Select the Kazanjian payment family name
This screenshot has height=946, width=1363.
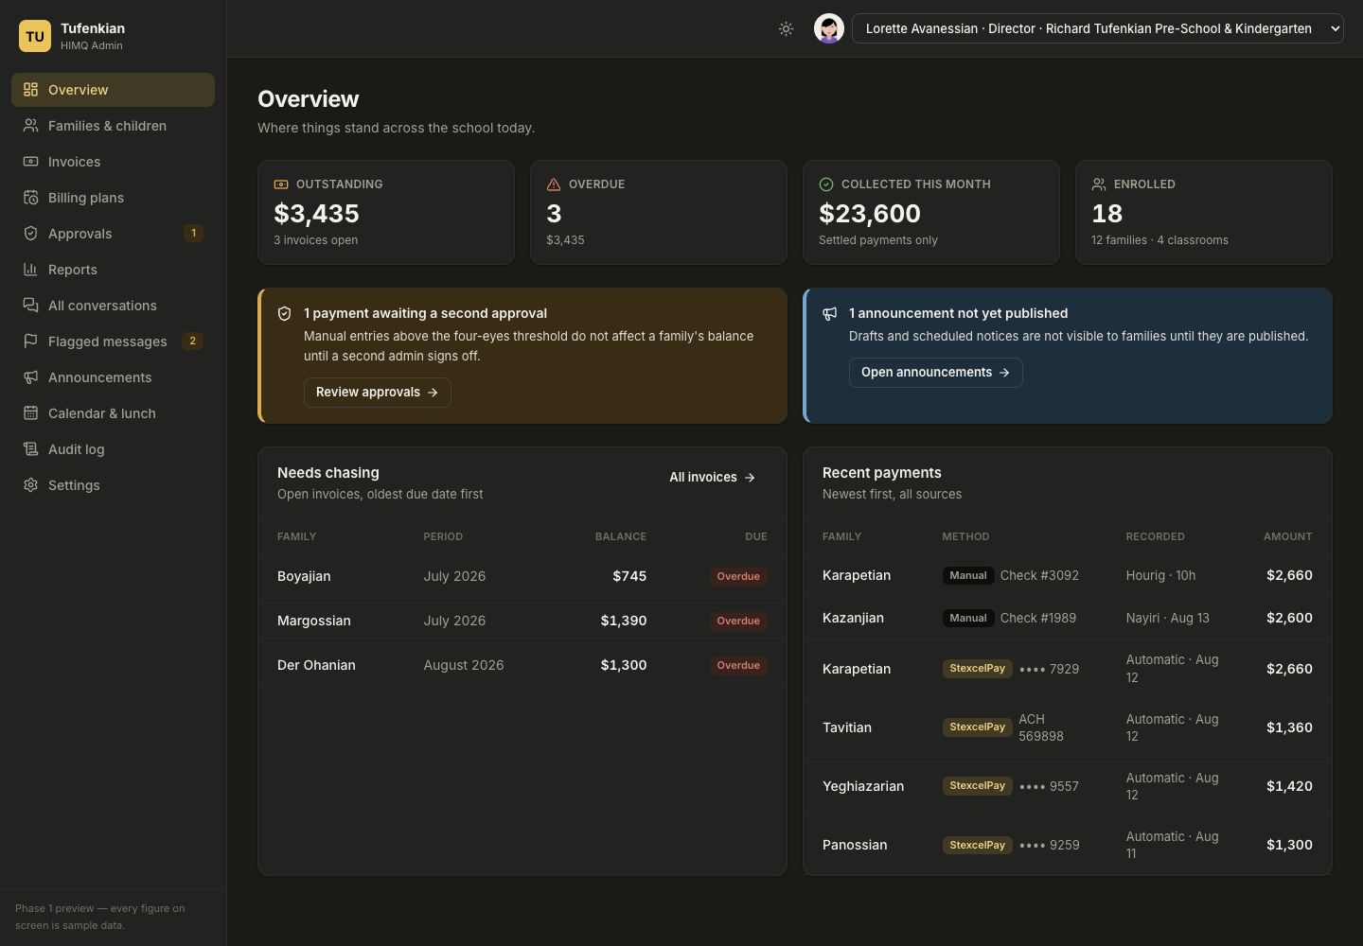[x=853, y=618]
